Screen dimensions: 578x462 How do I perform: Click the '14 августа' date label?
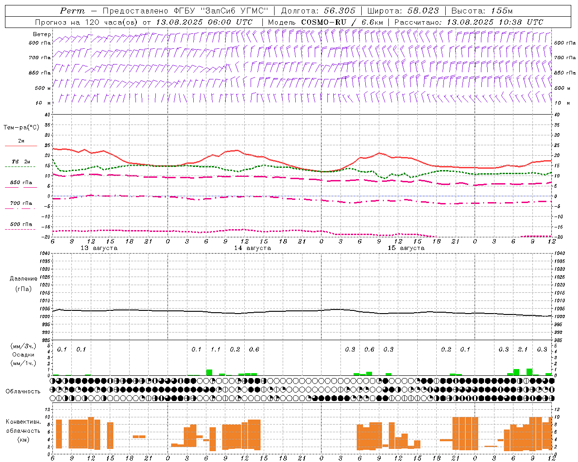point(252,248)
